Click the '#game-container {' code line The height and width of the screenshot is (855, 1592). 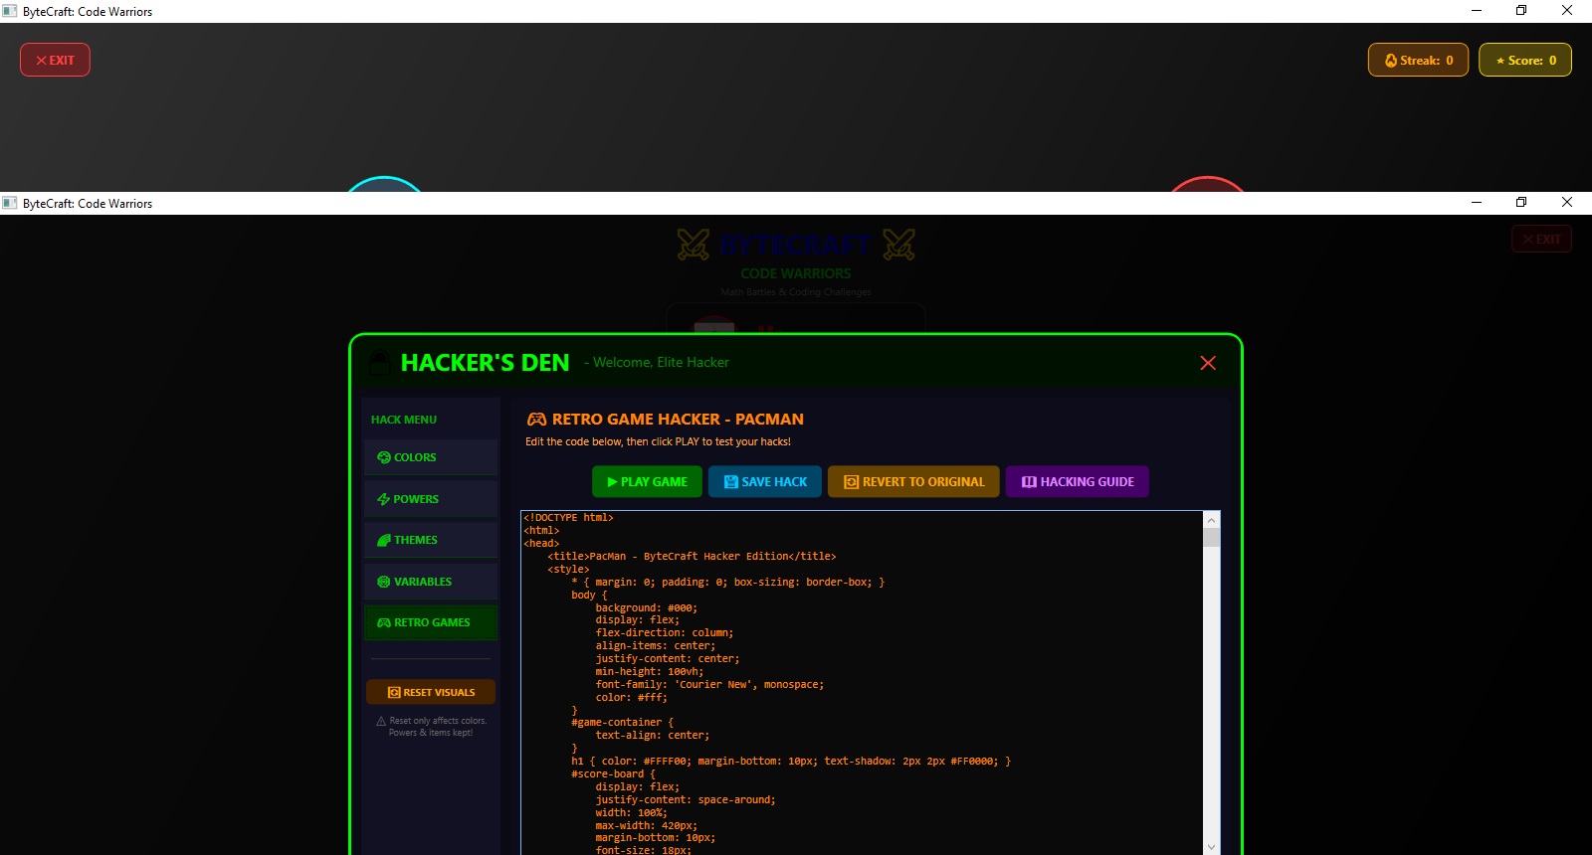point(623,723)
